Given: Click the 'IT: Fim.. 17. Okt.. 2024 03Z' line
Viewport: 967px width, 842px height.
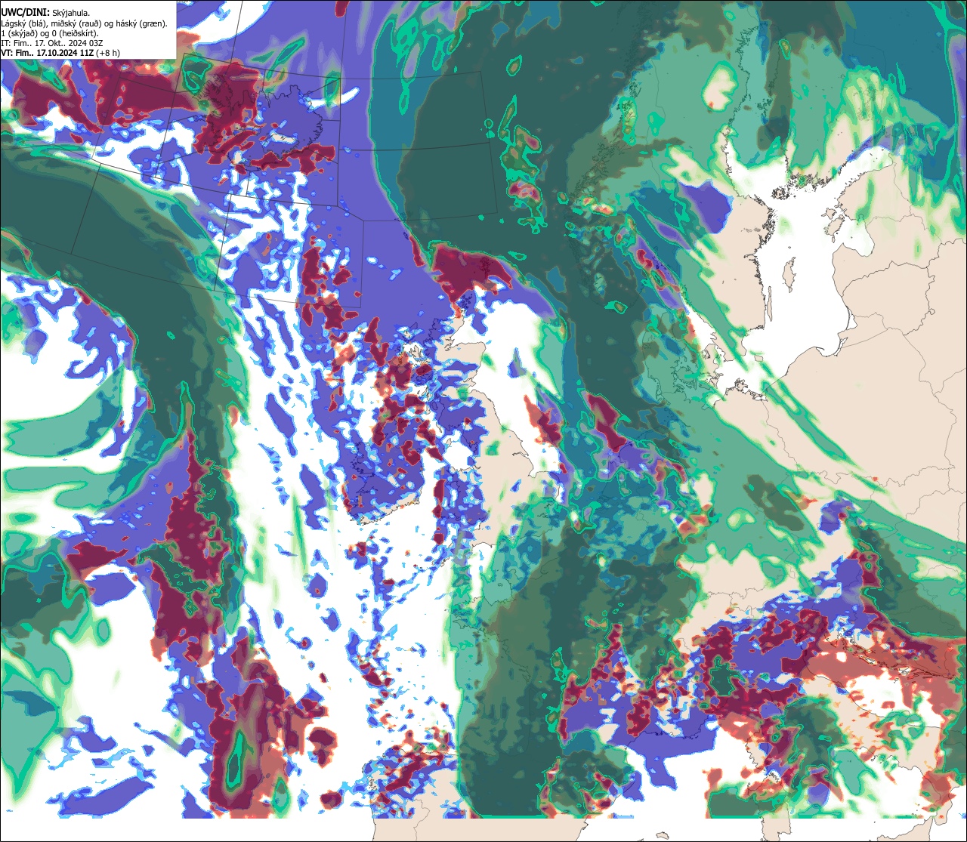Looking at the screenshot, I should [x=51, y=42].
